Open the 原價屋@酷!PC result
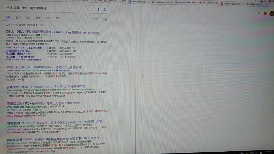274x154 pixels. [x=43, y=103]
